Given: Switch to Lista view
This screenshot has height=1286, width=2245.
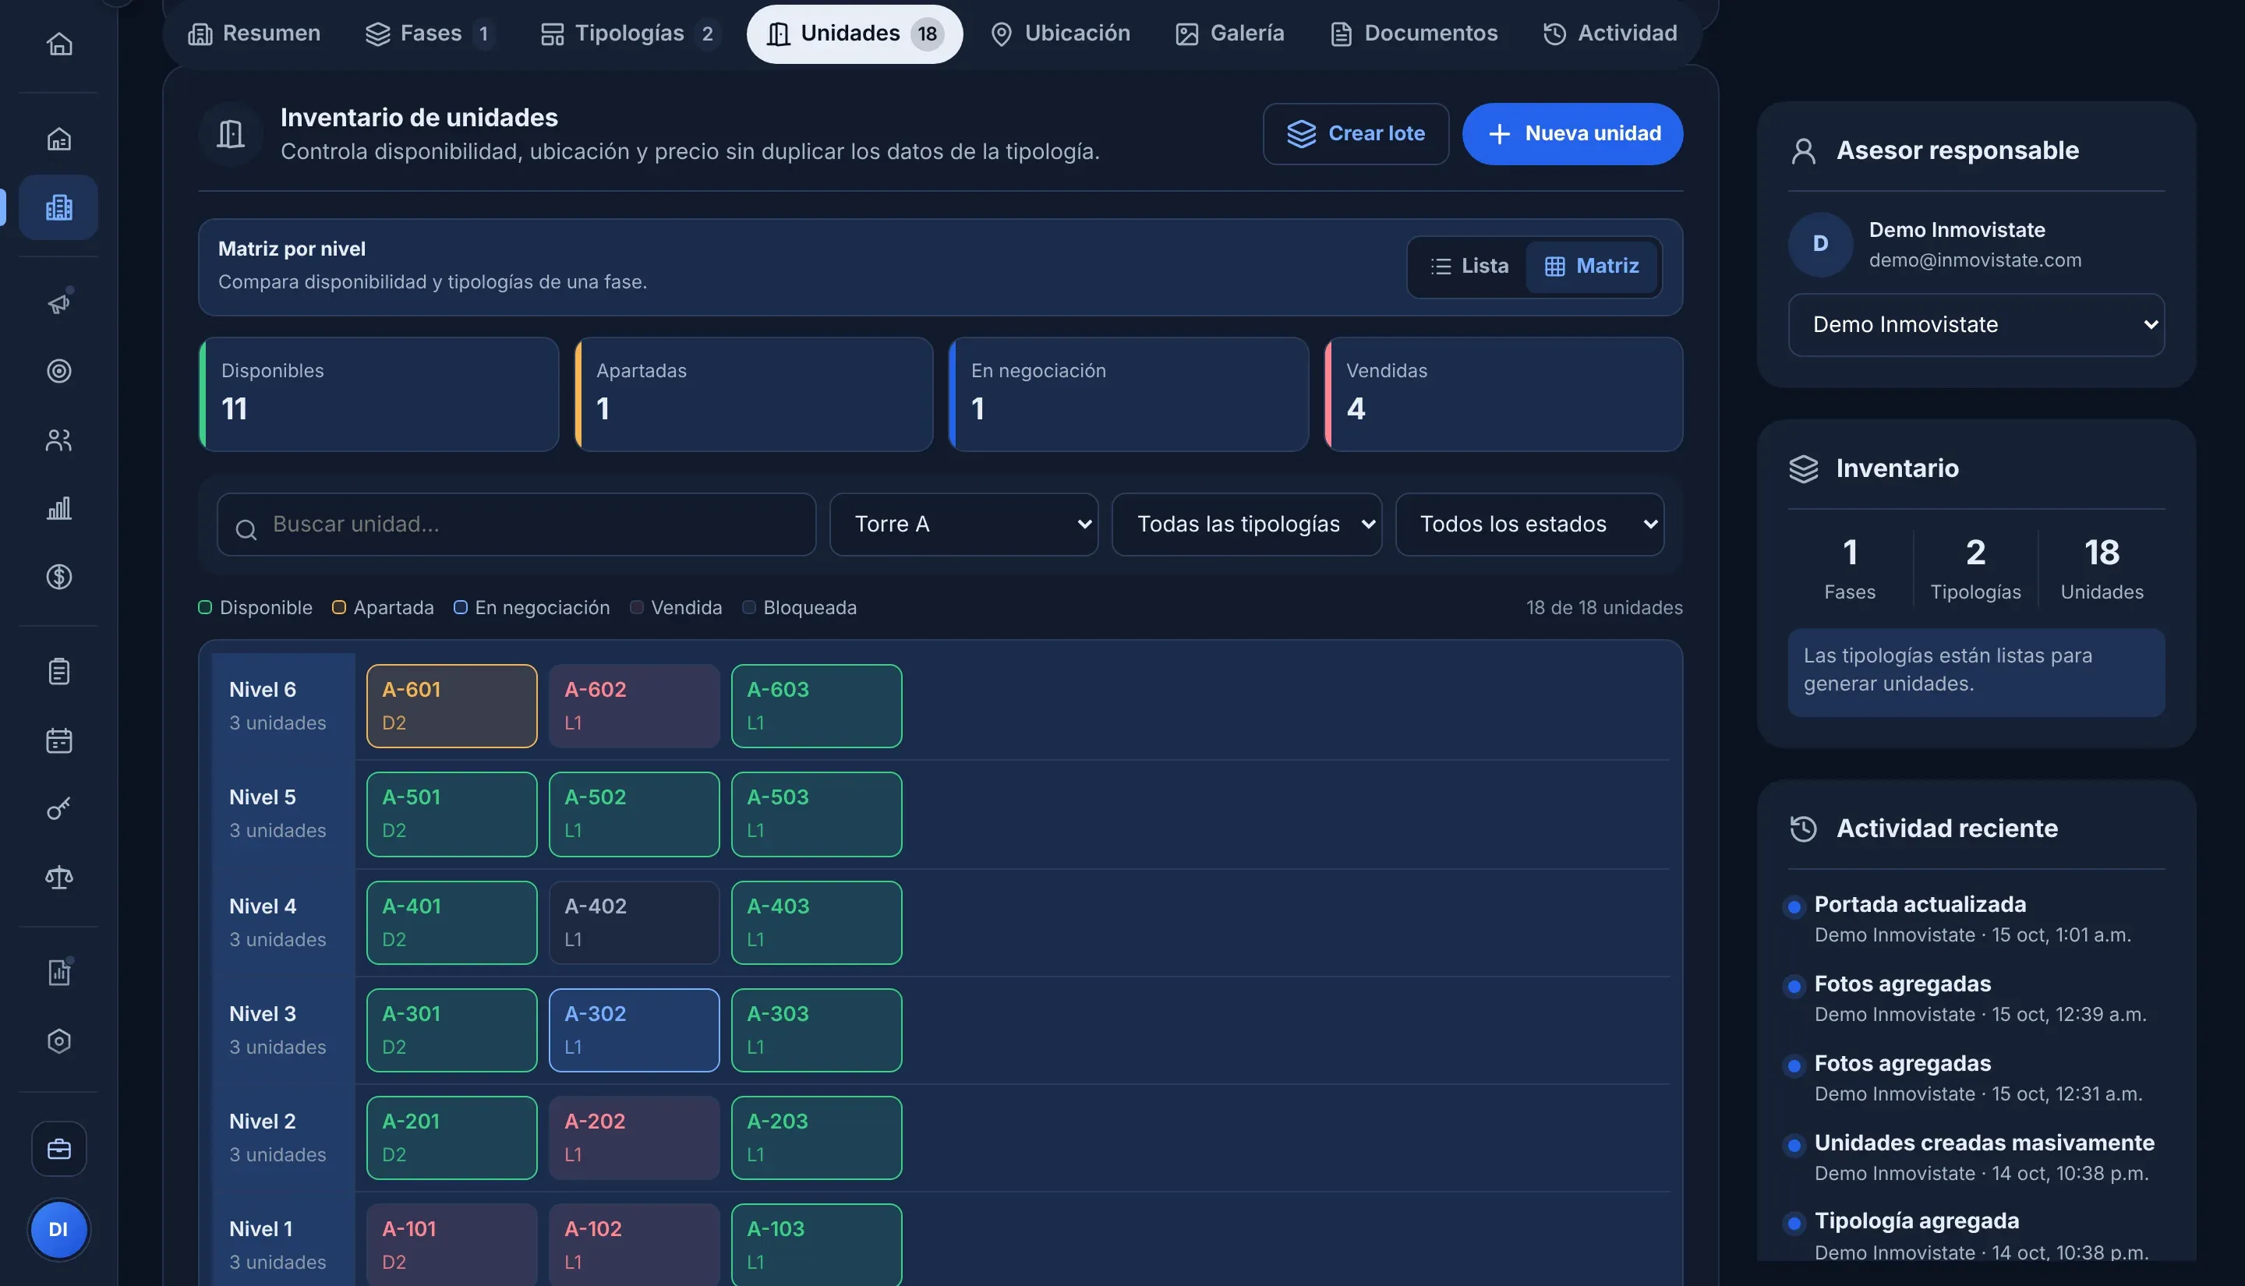Looking at the screenshot, I should click(1469, 267).
